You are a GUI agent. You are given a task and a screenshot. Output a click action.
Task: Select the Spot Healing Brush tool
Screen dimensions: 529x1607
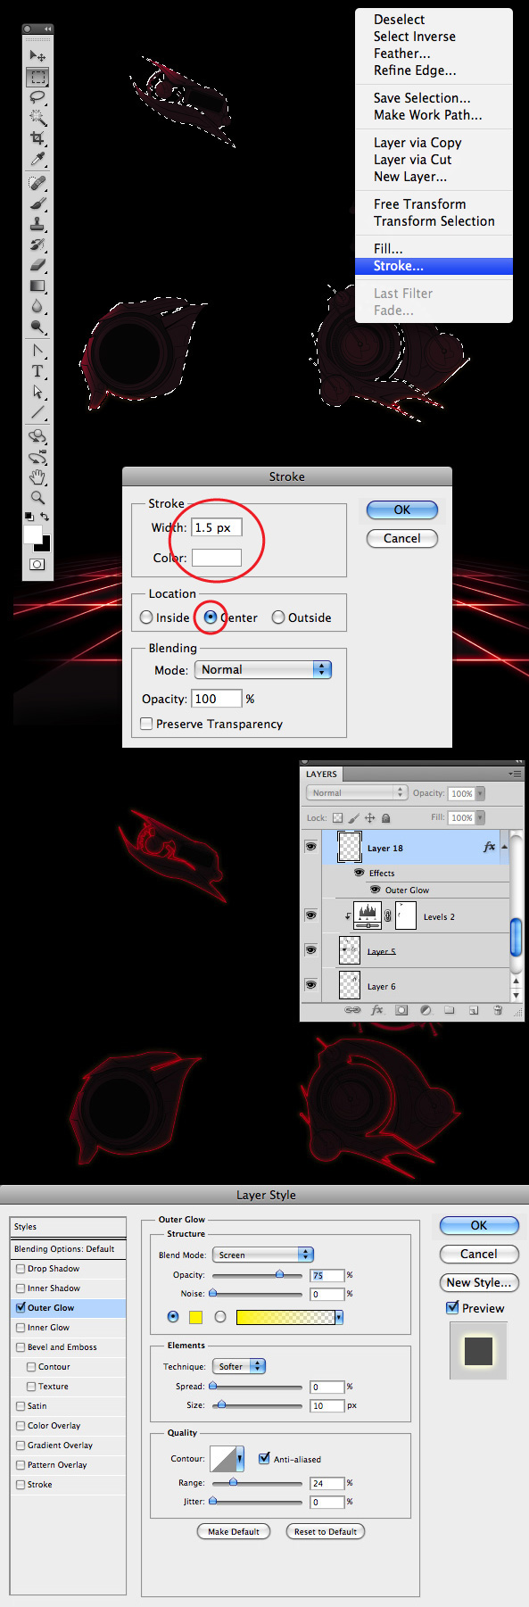pos(37,183)
